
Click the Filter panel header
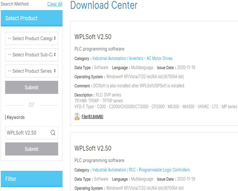(31, 179)
